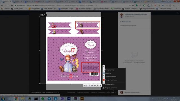Choose Эффекты in the context menu

coord(108,73)
